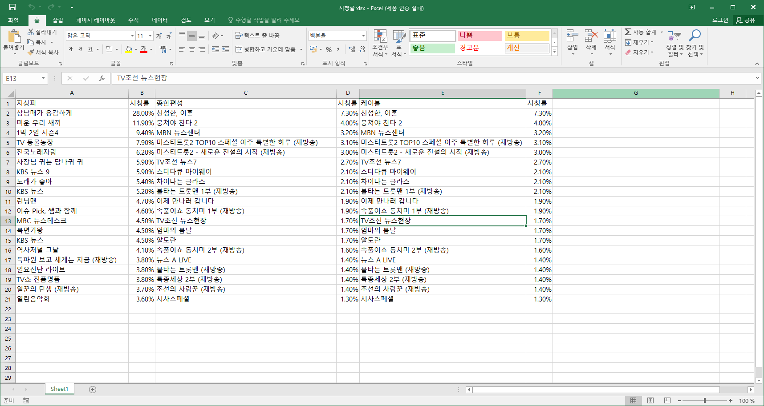Open font color dropdown arrow

pos(151,49)
